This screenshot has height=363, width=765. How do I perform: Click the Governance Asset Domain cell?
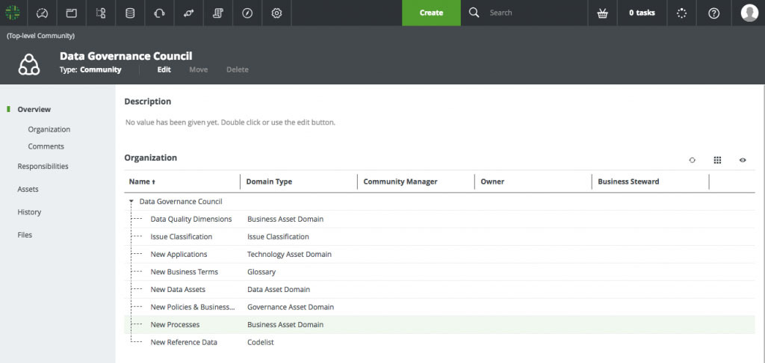291,307
